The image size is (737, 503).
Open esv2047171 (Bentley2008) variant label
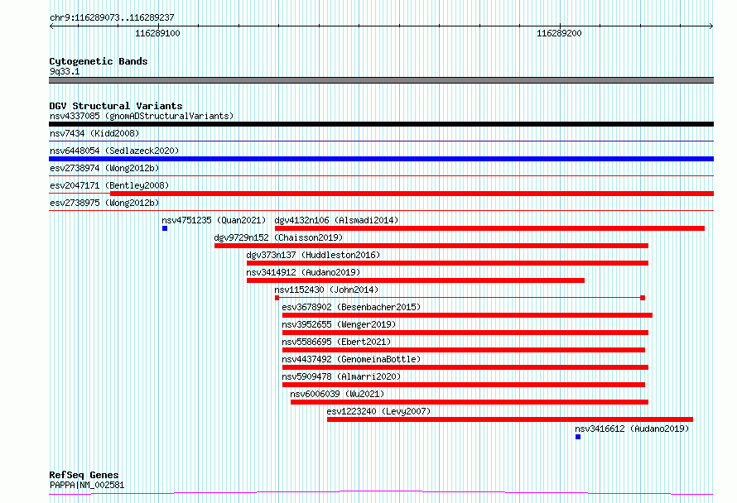click(109, 185)
